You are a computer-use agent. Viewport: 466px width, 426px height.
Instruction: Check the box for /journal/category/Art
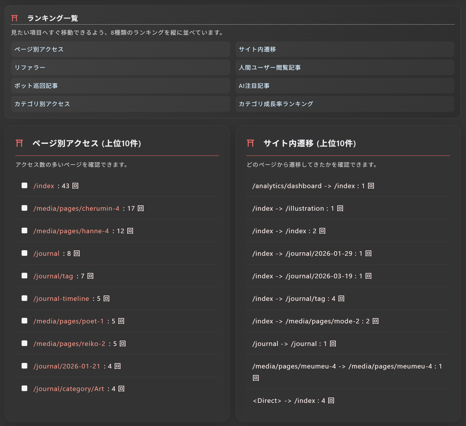tap(24, 388)
